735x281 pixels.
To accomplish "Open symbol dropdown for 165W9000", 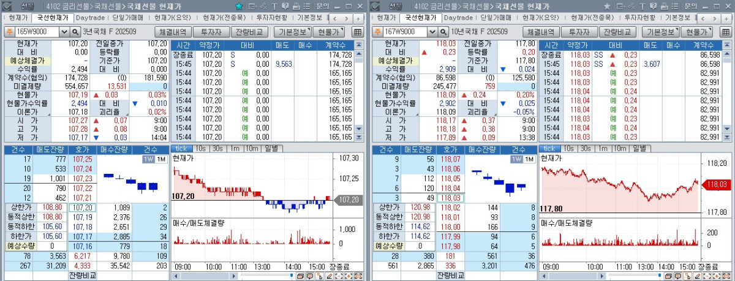I will coord(65,31).
